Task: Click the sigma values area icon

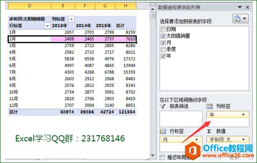Action: 209,131
